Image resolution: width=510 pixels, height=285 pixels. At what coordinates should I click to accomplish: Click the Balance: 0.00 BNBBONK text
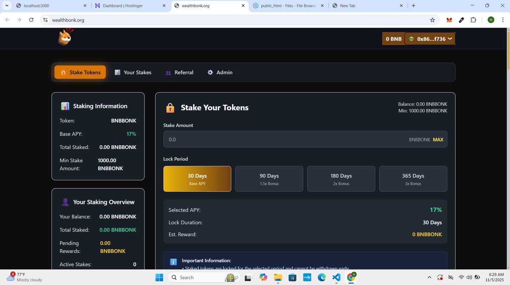point(422,104)
